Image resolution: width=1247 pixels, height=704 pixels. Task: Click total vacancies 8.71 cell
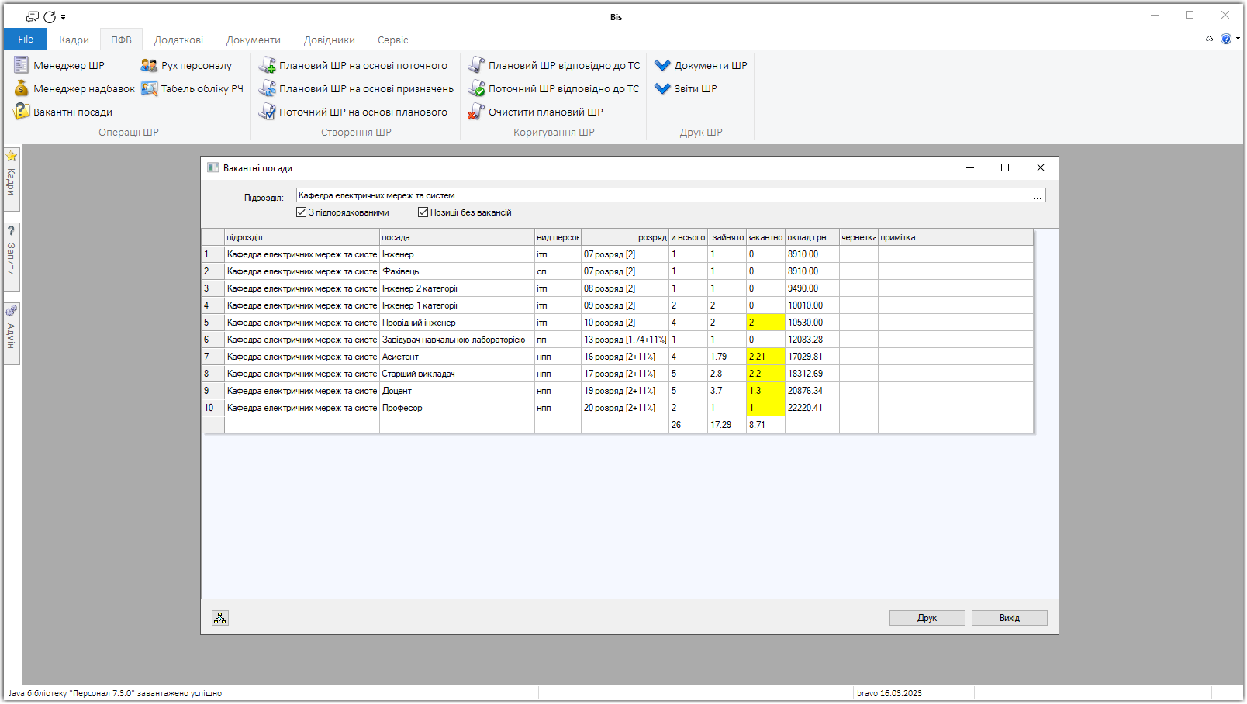(x=765, y=425)
